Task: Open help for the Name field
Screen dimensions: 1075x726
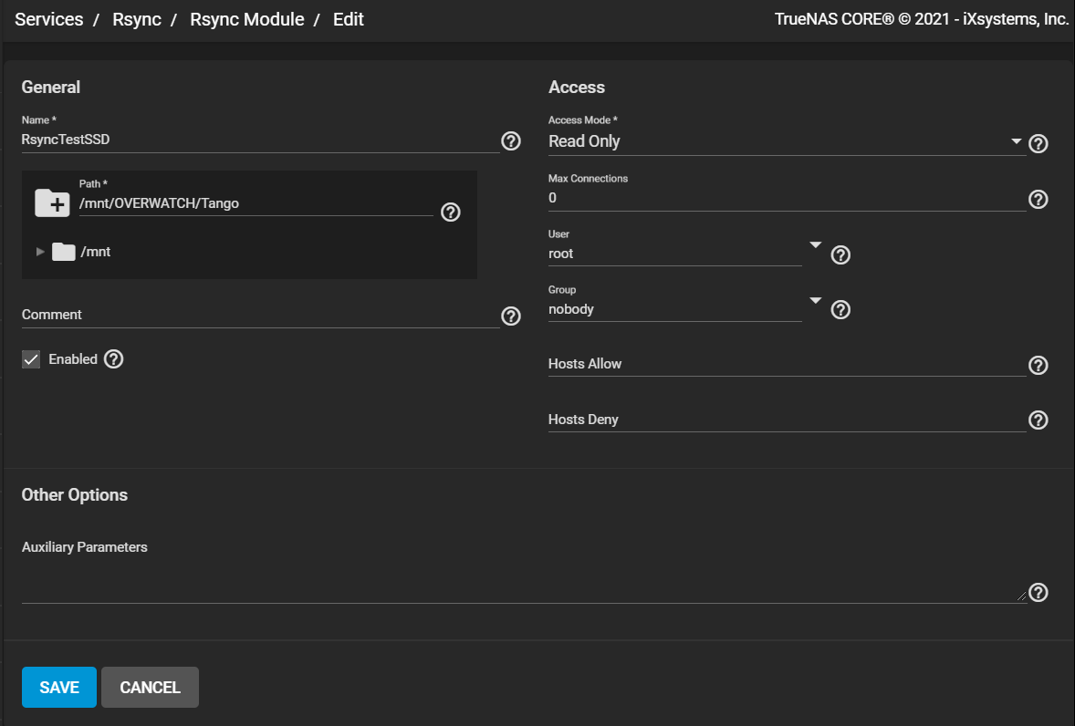Action: click(511, 141)
